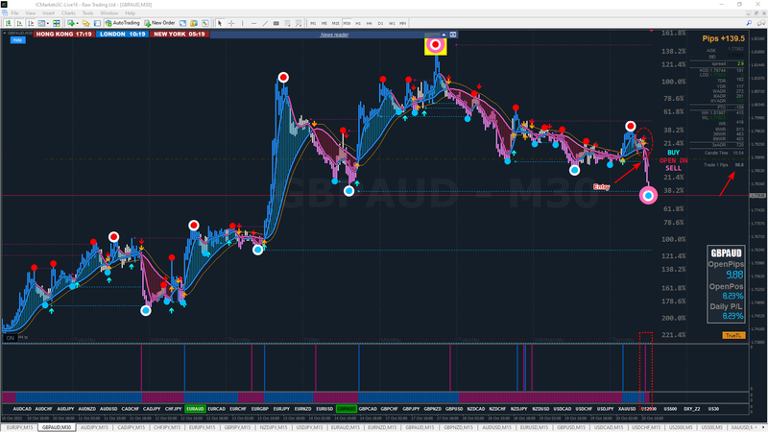768x432 pixels.
Task: Collapse News reader with up arrow
Action: pos(444,35)
